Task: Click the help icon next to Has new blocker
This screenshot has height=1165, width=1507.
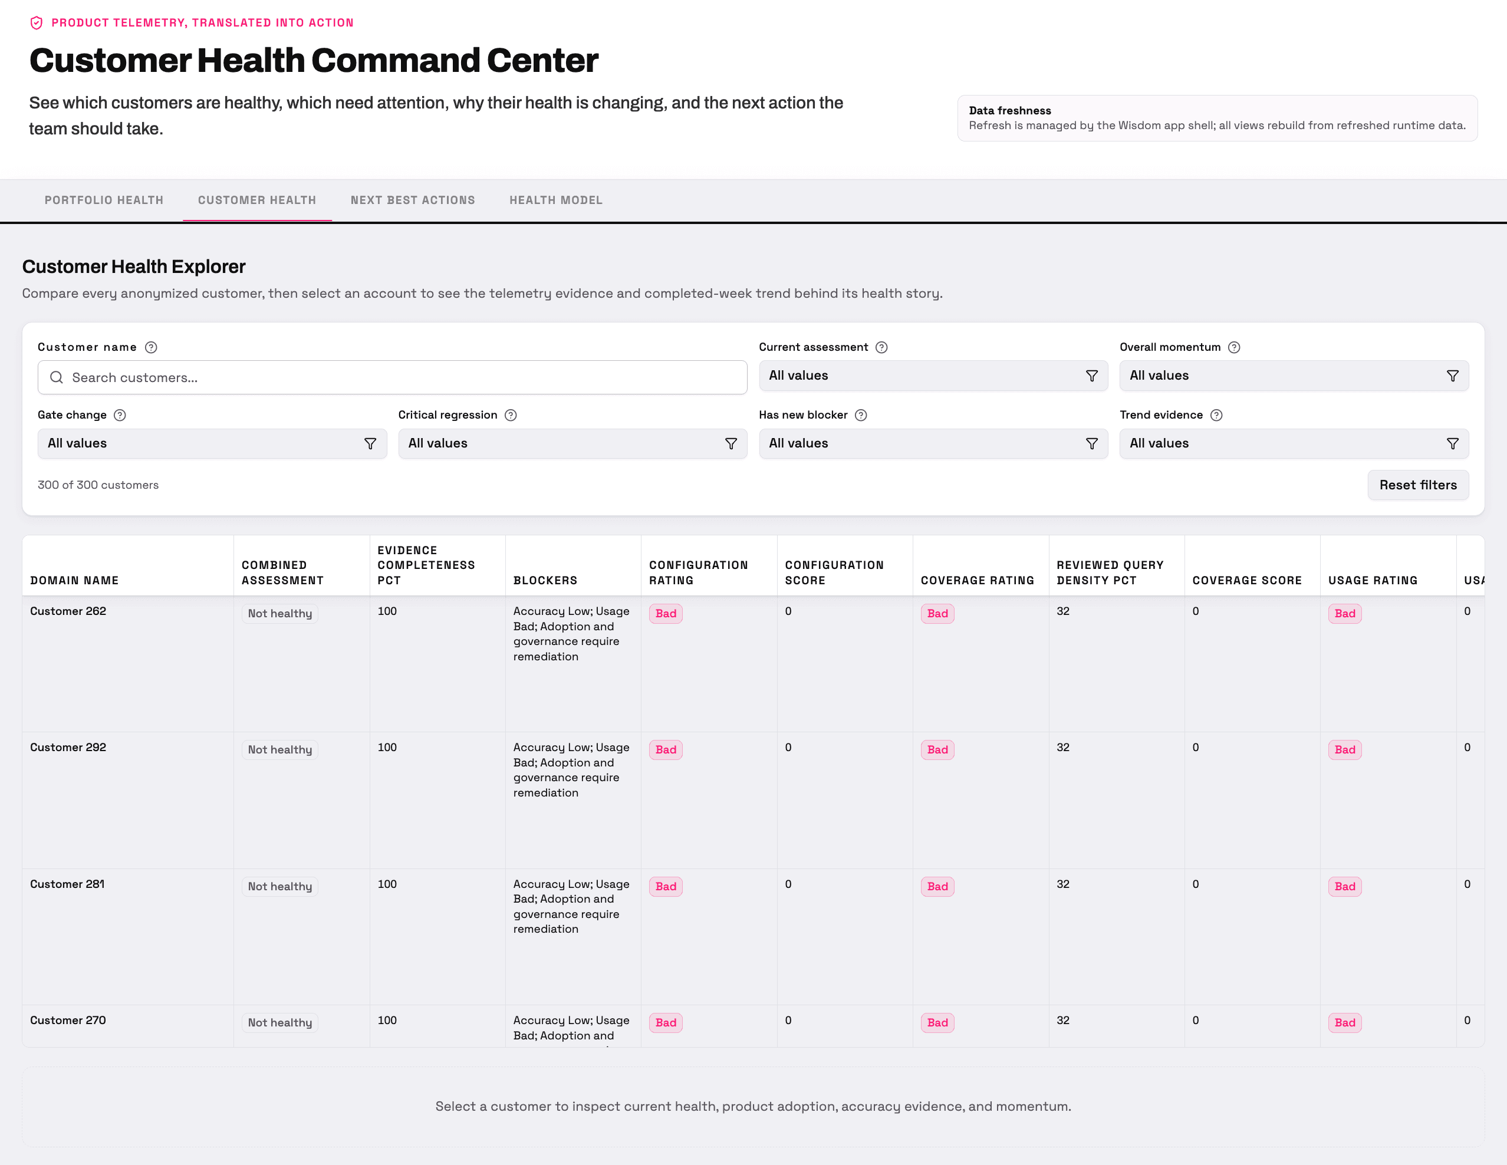Action: point(860,415)
